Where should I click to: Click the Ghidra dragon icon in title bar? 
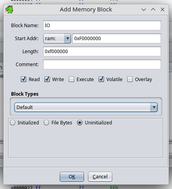pos(9,9)
